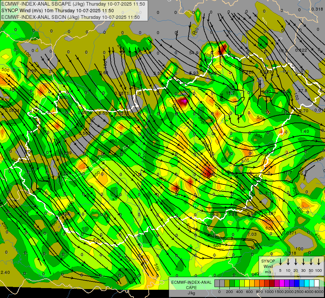Image resolution: width=325 pixels, height=298 pixels.
Task: Click the 2.40 value at left edge
Action: click(x=5, y=273)
